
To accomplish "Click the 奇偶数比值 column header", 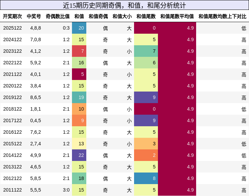I will click(x=58, y=16).
